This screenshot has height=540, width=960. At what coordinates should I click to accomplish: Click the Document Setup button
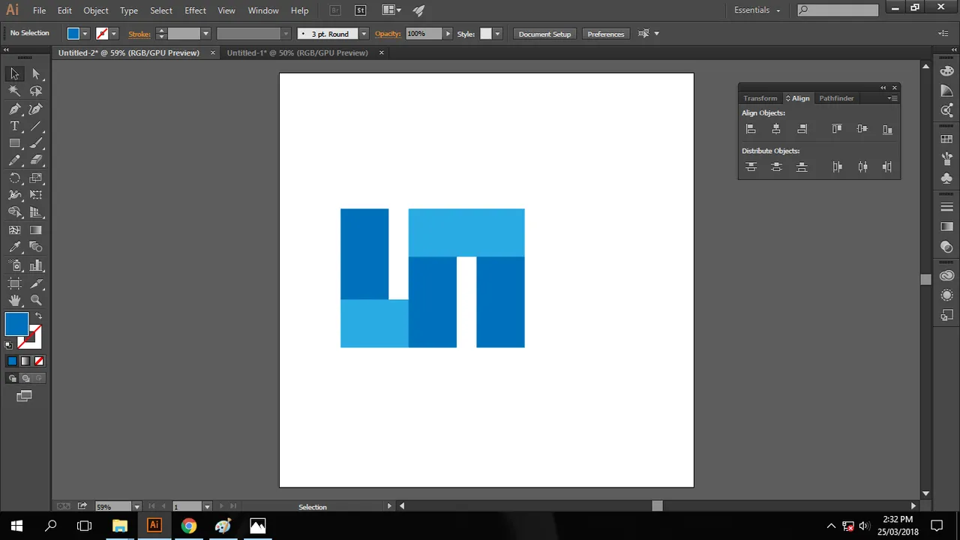pyautogui.click(x=544, y=34)
